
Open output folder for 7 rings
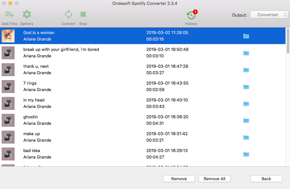click(246, 87)
